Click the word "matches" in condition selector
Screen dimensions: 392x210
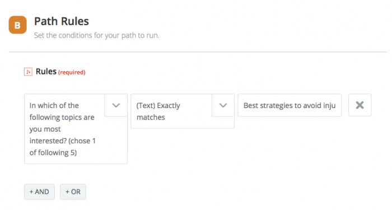click(151, 117)
